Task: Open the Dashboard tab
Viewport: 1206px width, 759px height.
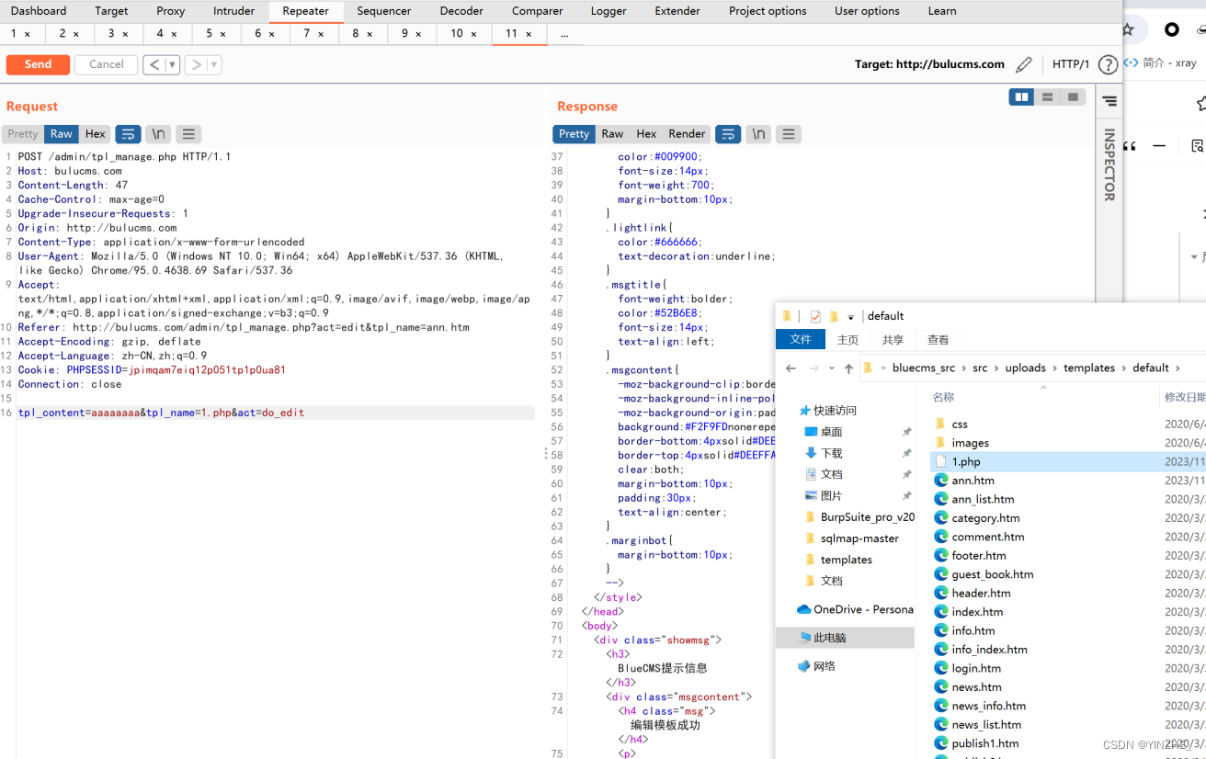Action: (x=39, y=11)
